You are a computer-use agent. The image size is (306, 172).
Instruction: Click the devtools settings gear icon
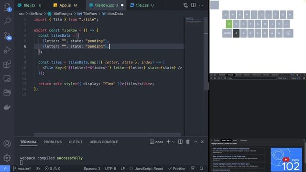[x=297, y=75]
